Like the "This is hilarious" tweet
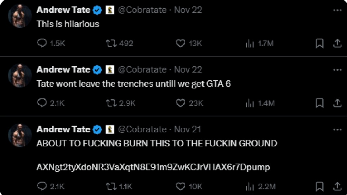Screen dimensions: 347x195 pyautogui.click(x=181, y=43)
